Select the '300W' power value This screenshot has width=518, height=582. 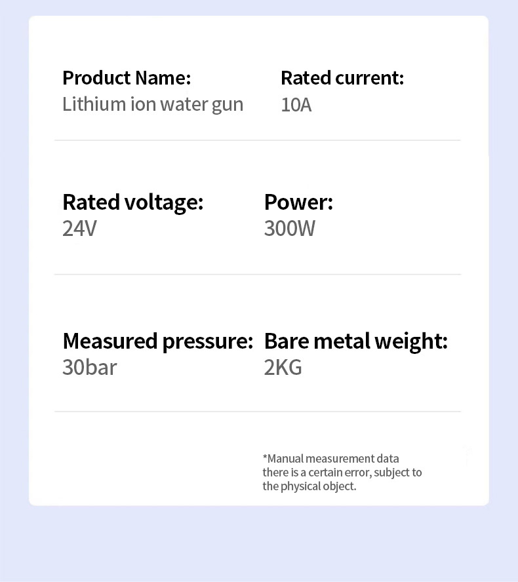(x=289, y=229)
